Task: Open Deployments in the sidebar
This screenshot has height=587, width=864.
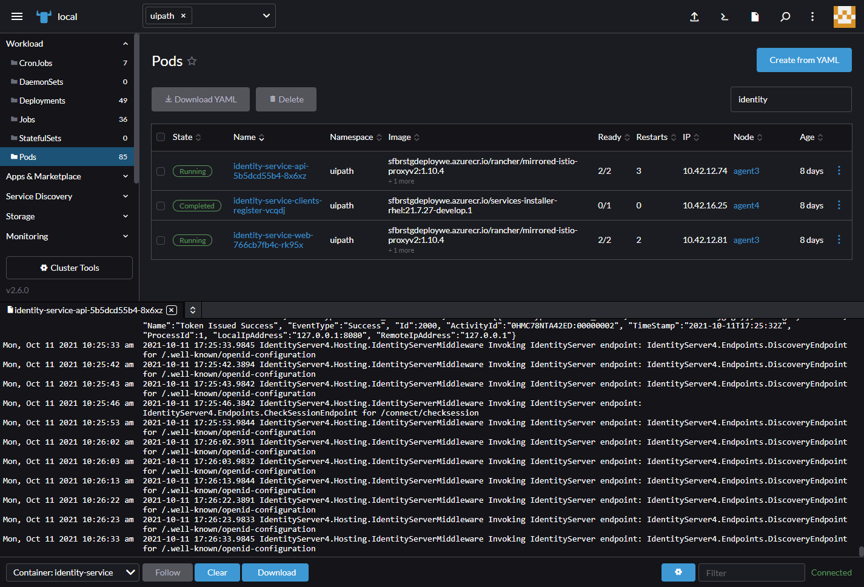Action: [x=67, y=101]
